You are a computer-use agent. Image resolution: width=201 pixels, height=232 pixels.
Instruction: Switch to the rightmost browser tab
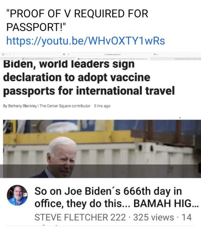176,58
